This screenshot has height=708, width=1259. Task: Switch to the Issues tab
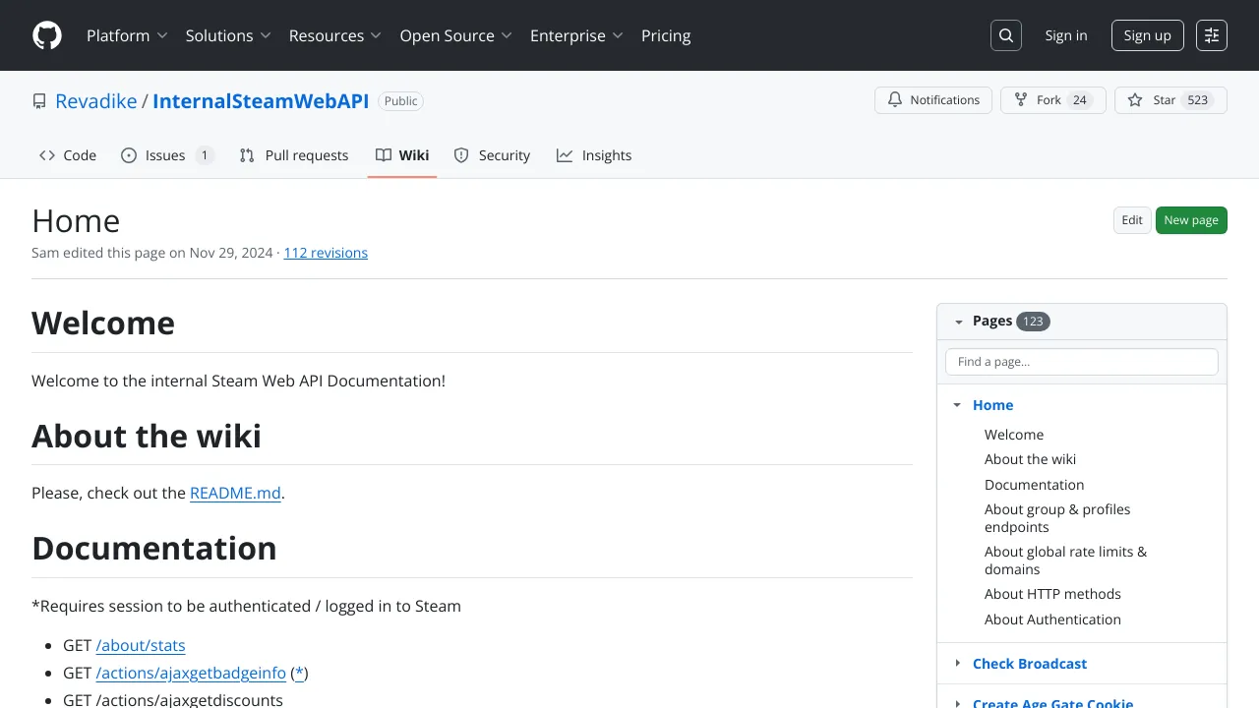click(x=167, y=155)
